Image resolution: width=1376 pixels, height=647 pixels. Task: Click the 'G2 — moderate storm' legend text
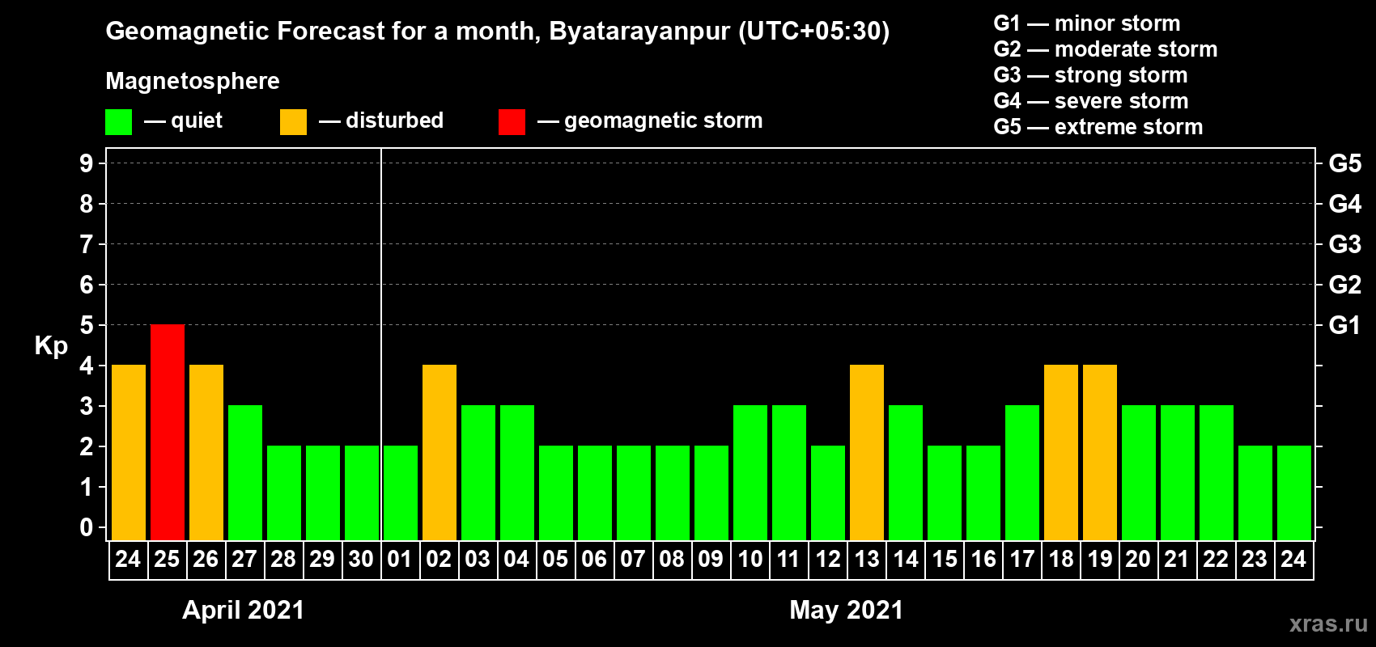coord(1105,49)
